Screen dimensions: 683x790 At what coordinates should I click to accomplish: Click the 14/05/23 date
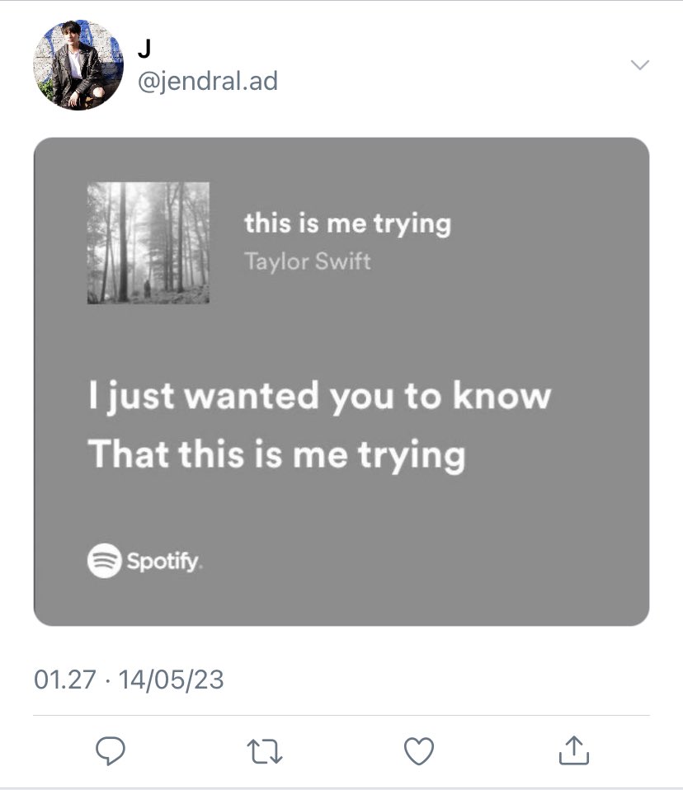172,680
